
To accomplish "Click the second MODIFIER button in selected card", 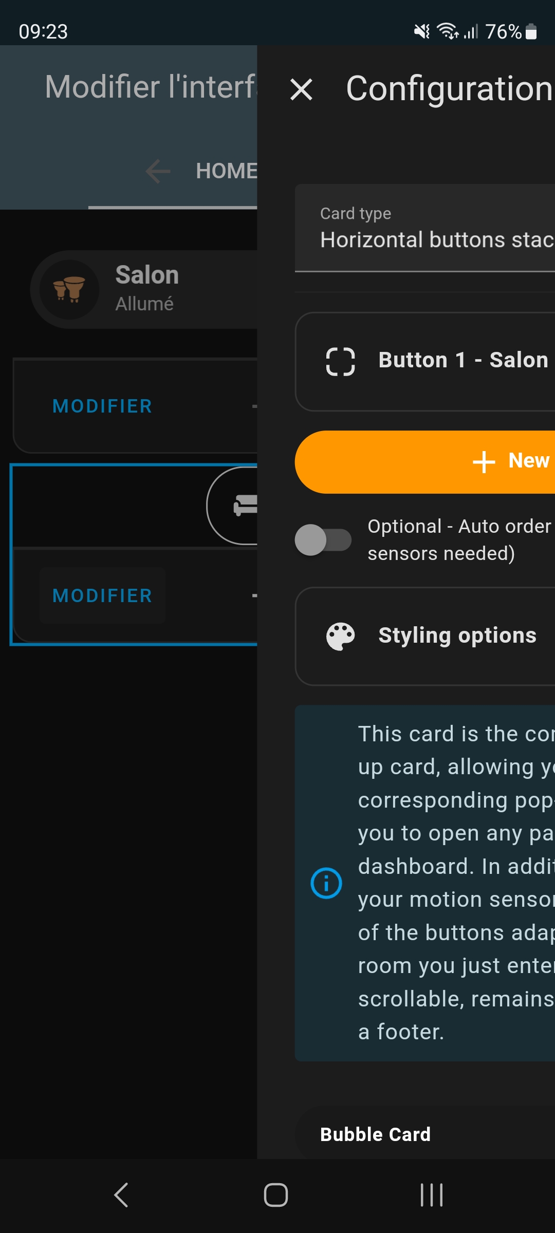I will tap(102, 596).
